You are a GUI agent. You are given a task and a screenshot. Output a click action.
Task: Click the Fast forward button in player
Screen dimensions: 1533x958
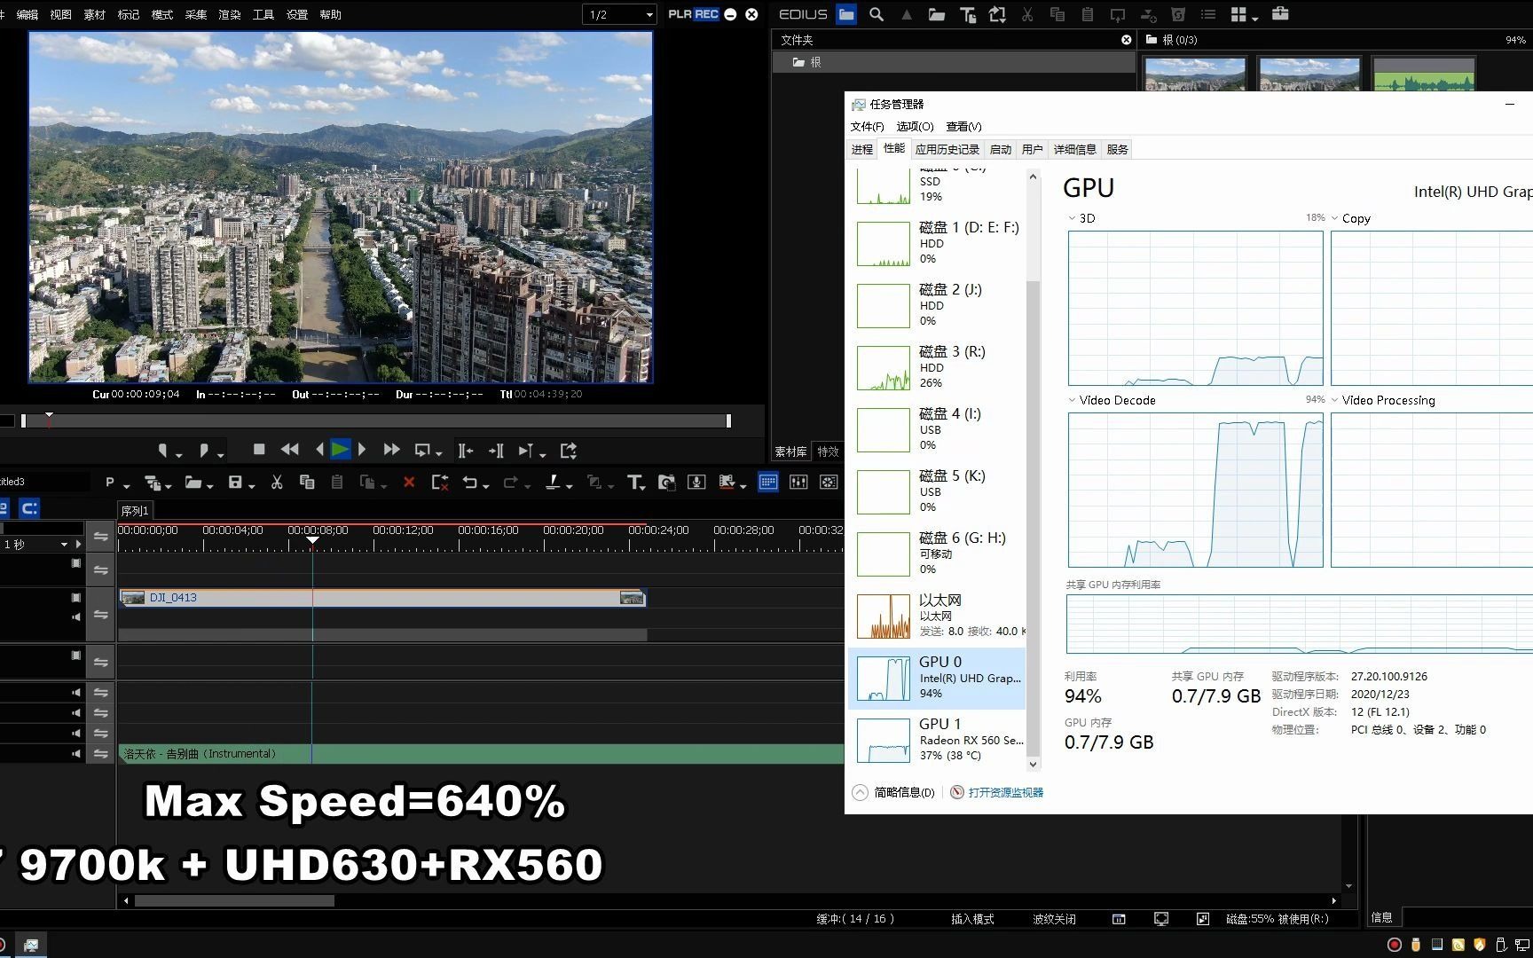pyautogui.click(x=391, y=450)
